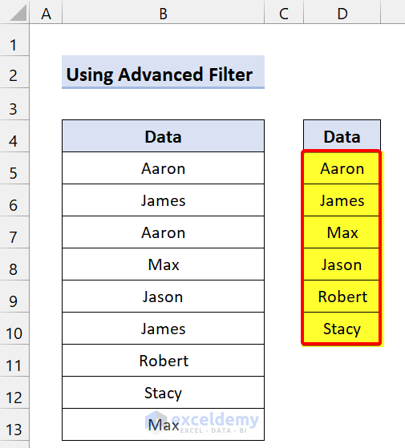Click the select-all corner triangle
Viewport: 405px width, 448px height.
click(x=18, y=13)
